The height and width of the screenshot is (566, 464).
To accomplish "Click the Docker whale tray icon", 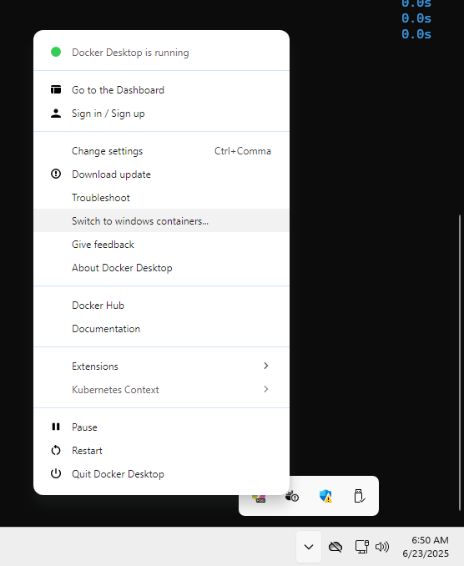I will (x=291, y=496).
